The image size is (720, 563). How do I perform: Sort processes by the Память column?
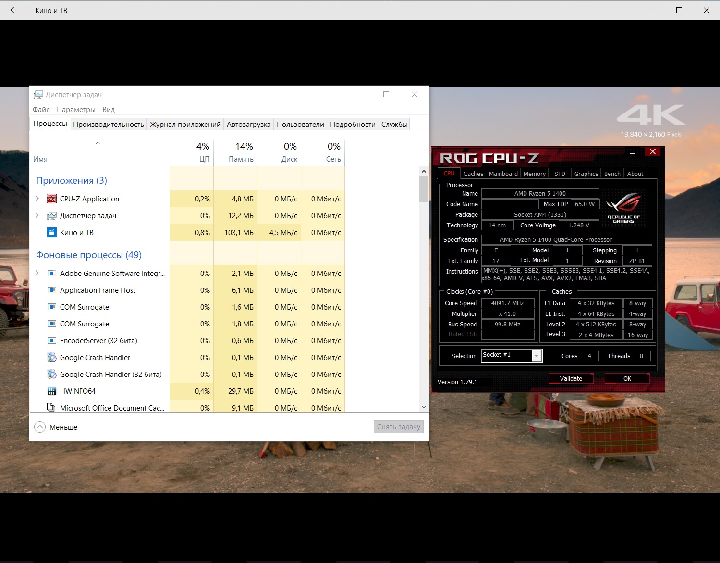[x=235, y=152]
